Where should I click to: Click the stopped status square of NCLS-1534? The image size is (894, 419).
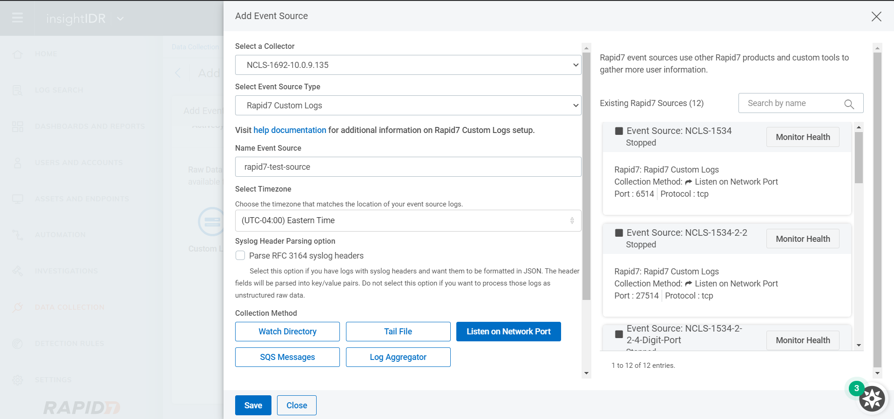[x=619, y=131]
